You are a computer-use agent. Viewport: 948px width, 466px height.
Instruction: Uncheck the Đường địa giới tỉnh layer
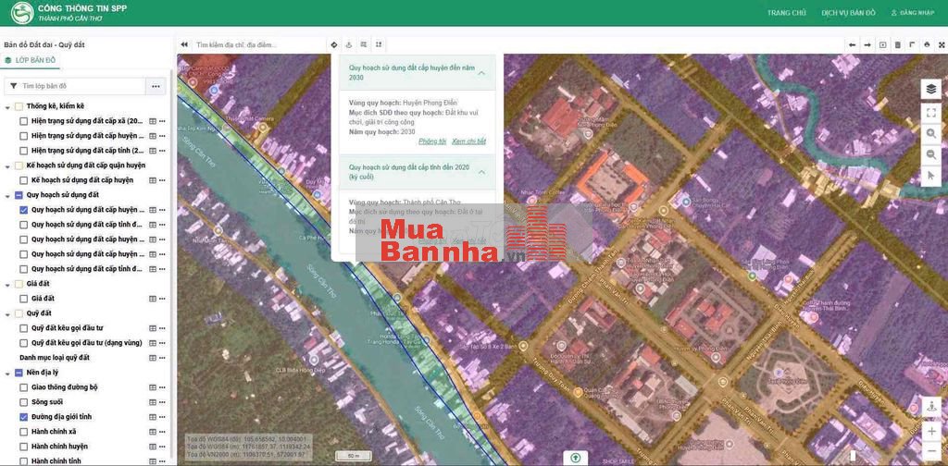pyautogui.click(x=24, y=417)
